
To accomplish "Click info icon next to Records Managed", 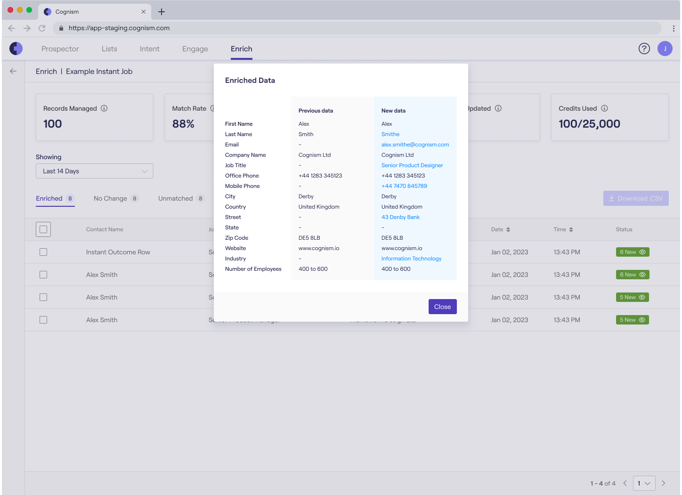I will click(x=104, y=108).
